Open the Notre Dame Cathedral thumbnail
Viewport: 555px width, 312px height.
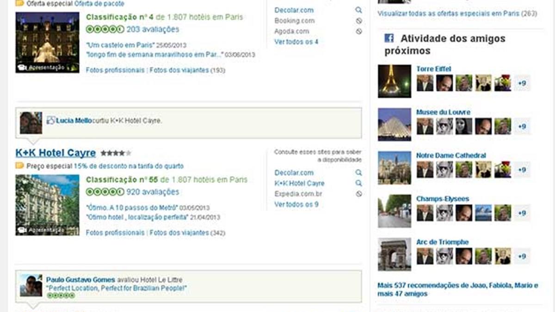(x=394, y=168)
